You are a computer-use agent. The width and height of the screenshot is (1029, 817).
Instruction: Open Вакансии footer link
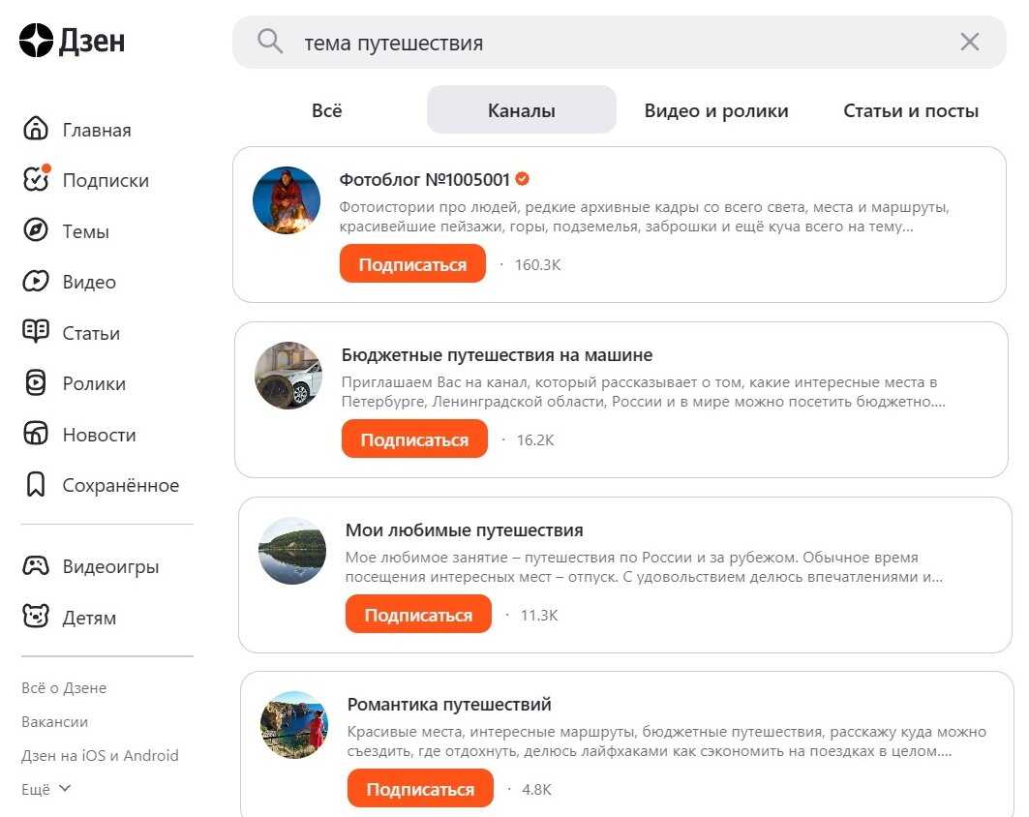tap(54, 722)
